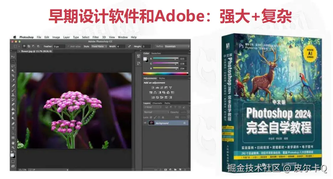Swap Width and Height values icon
333x179 pixels.
(130, 46)
